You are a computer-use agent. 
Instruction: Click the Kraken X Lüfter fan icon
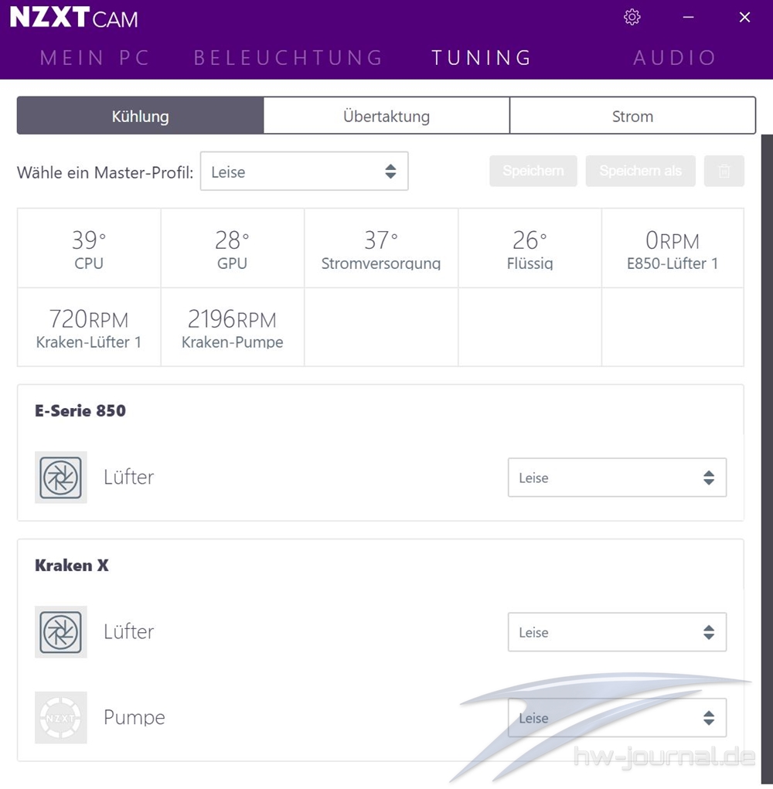61,632
